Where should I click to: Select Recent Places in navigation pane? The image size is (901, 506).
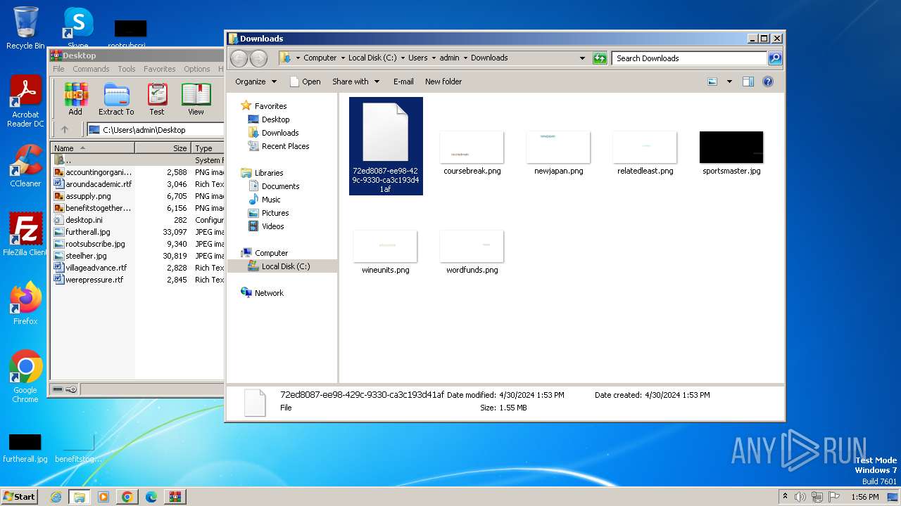(x=278, y=146)
